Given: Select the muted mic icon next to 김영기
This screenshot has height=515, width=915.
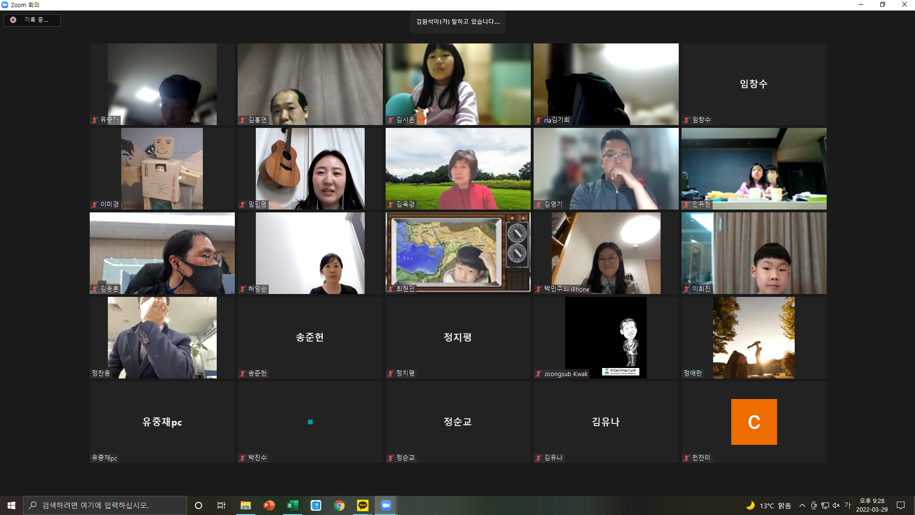Looking at the screenshot, I should tap(538, 204).
